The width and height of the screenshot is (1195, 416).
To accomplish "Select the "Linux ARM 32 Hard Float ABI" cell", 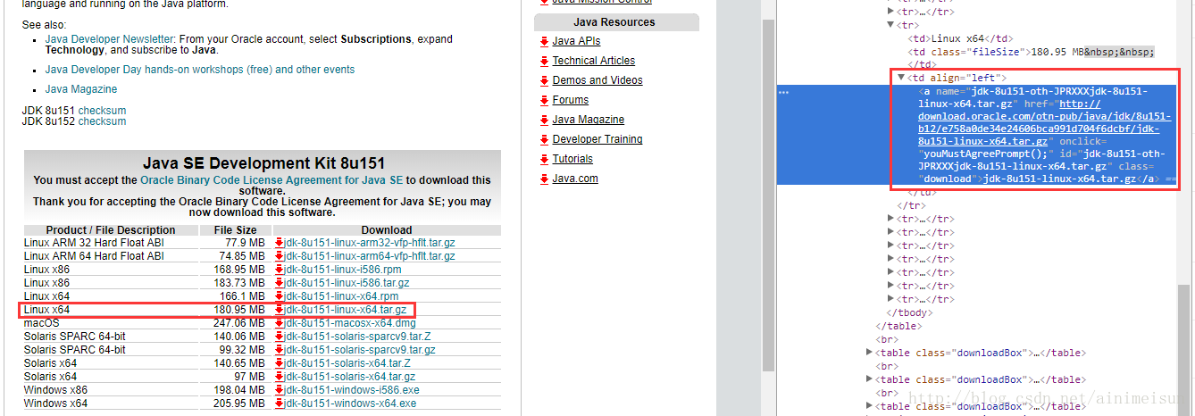I will 94,243.
